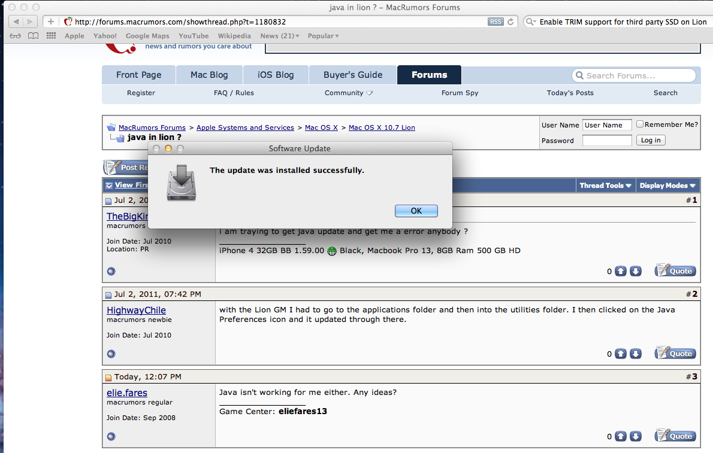Open the Today's Posts menu item

click(x=570, y=93)
